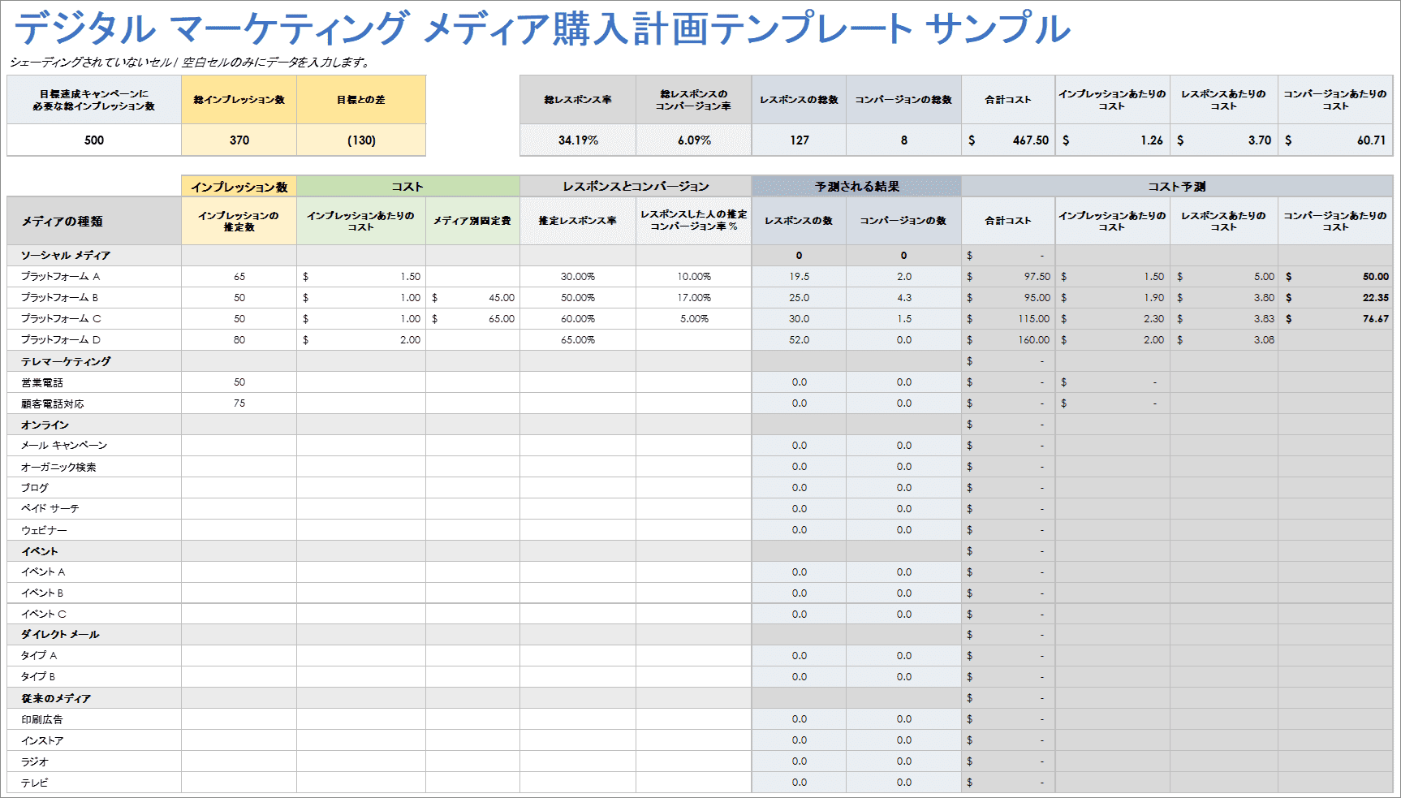Select total responses value 127
This screenshot has width=1401, height=798.
click(800, 140)
